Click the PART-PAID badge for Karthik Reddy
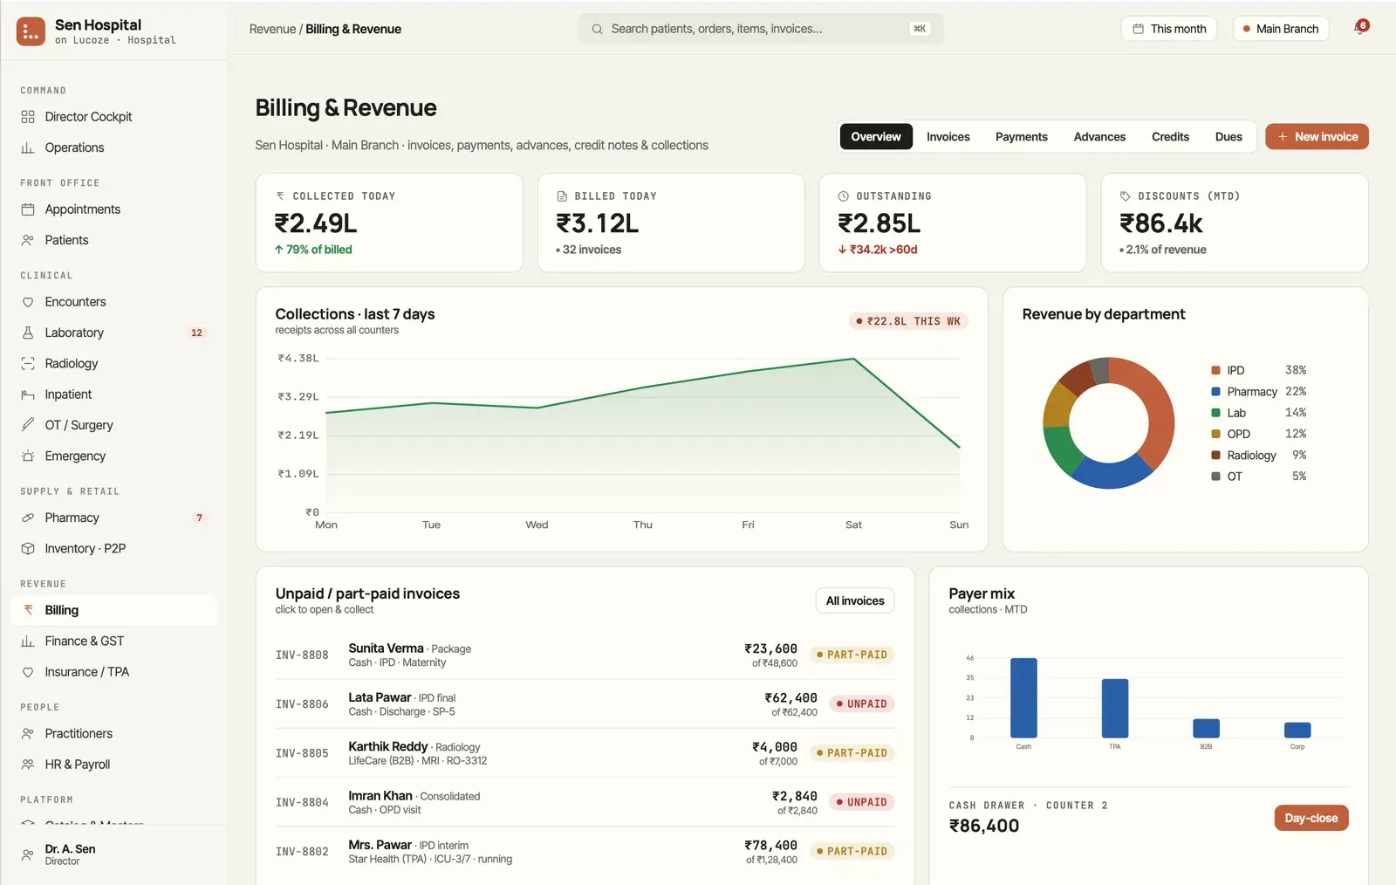The width and height of the screenshot is (1396, 885). 852,753
